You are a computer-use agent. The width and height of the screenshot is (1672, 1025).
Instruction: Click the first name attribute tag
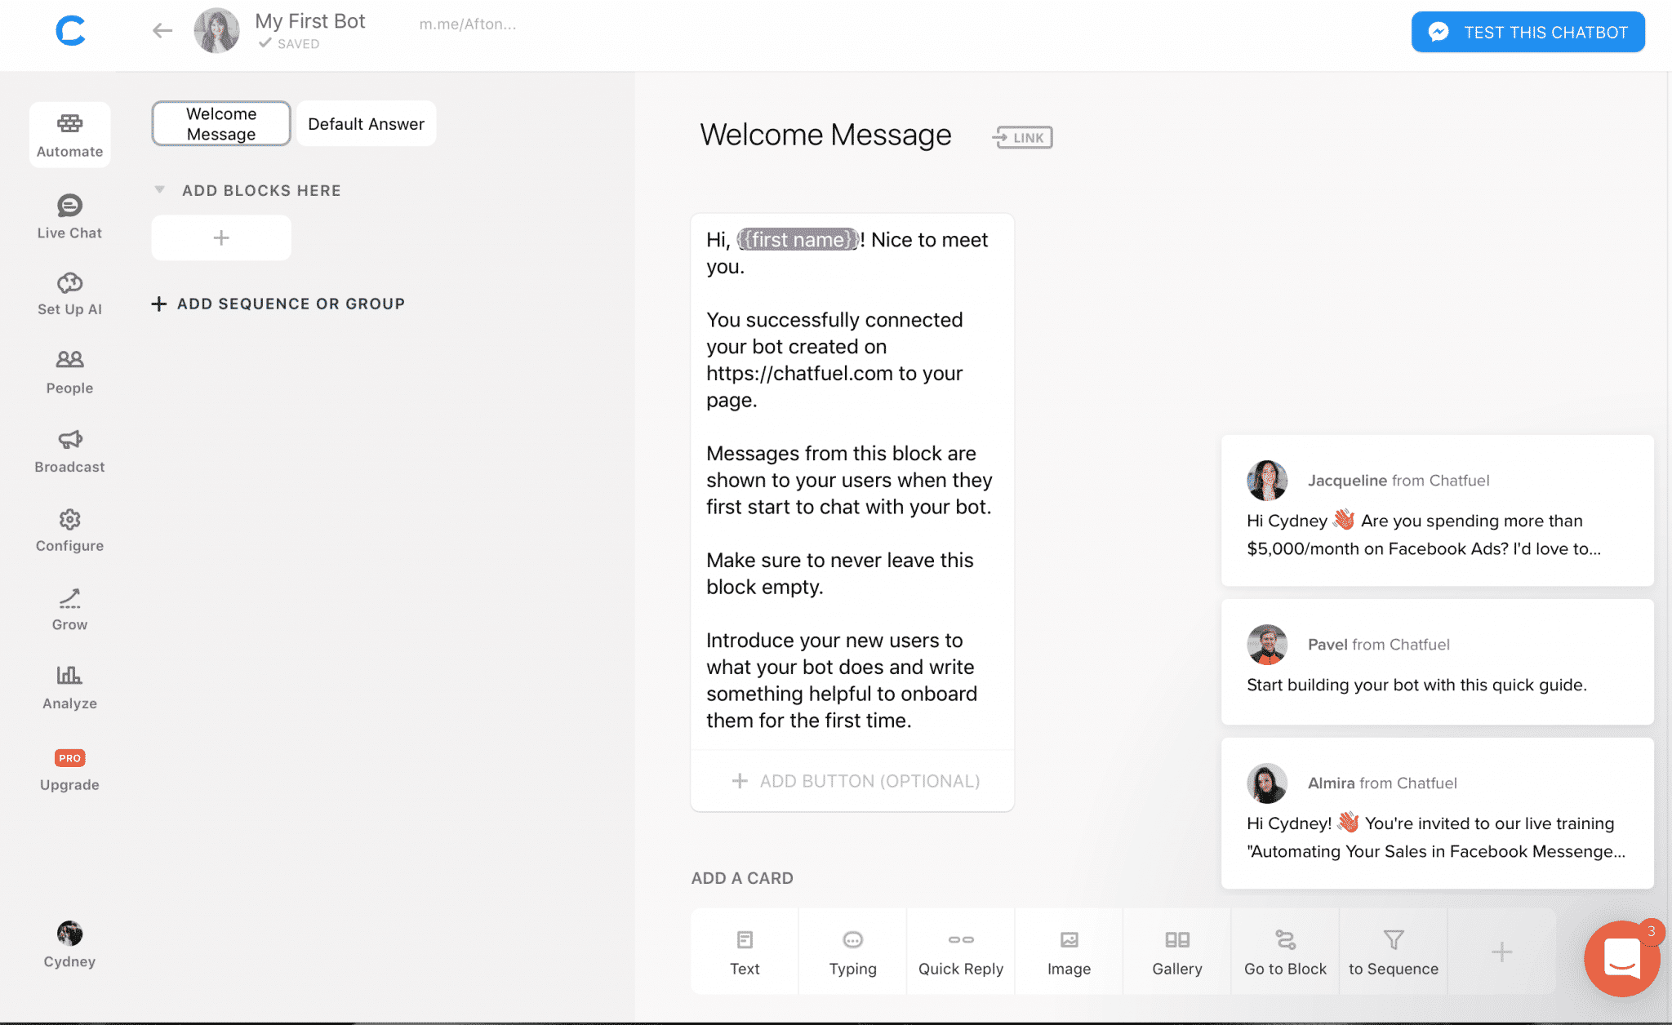pos(798,240)
